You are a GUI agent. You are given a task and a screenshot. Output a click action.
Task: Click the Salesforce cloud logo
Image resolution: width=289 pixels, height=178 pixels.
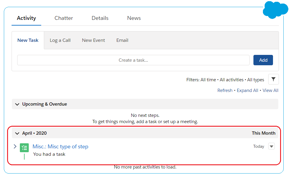275,10
